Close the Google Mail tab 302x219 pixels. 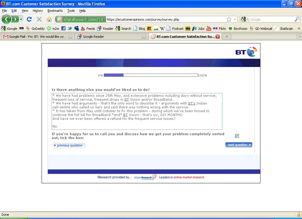point(70,37)
